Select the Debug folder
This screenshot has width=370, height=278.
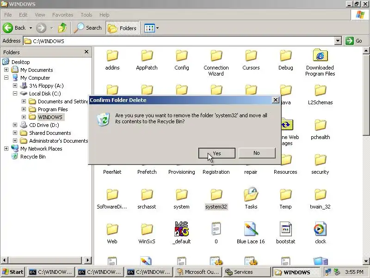(285, 60)
